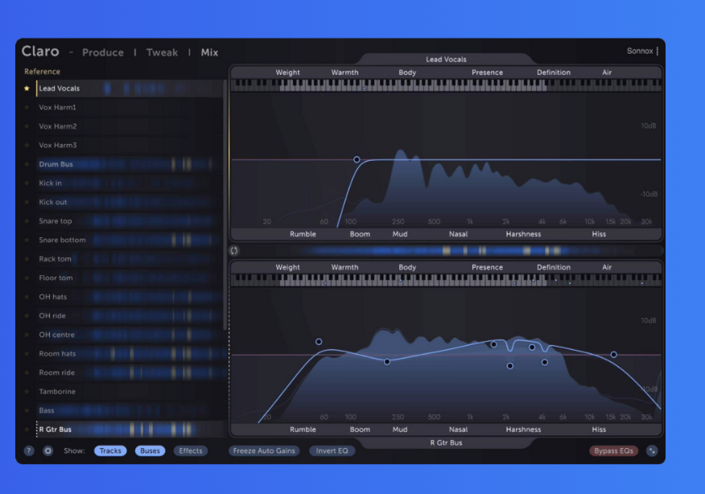
Task: Click the star icon beside Kick in
Action: tap(27, 183)
